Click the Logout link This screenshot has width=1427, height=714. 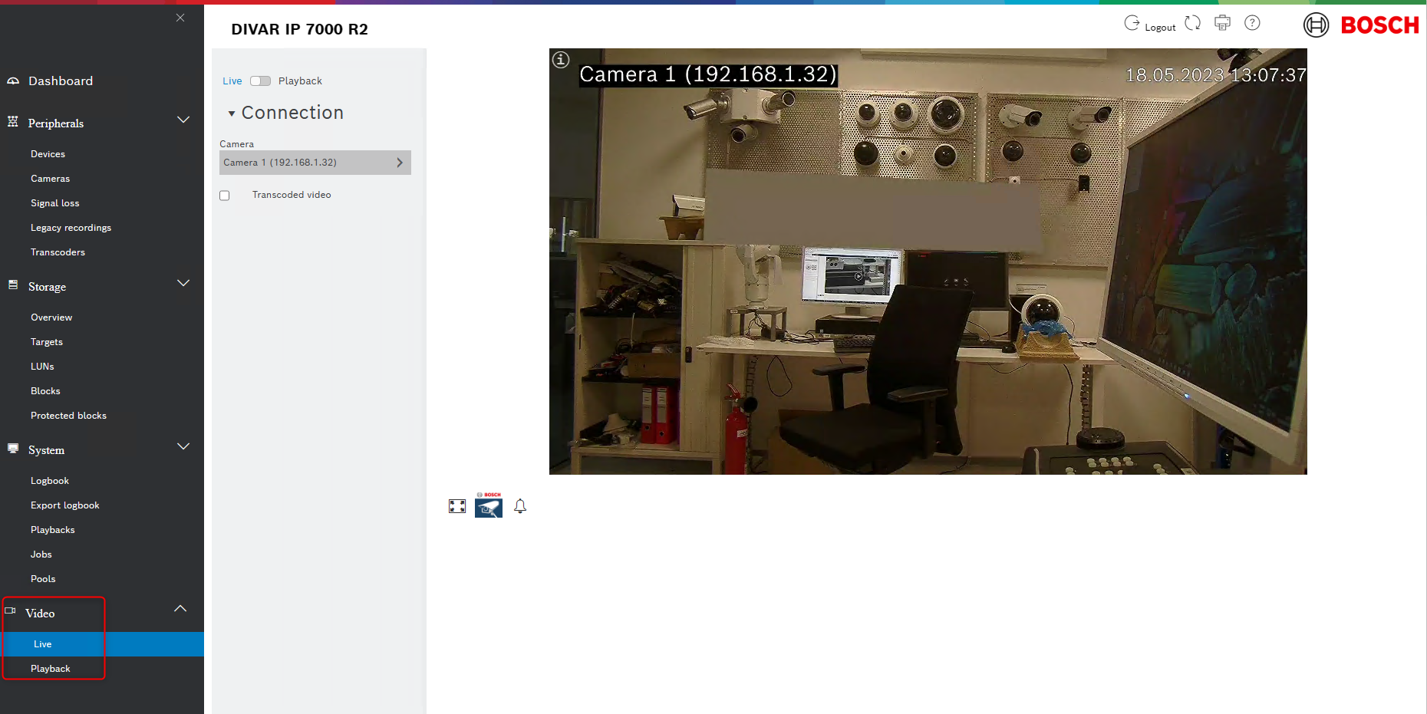click(x=1159, y=28)
